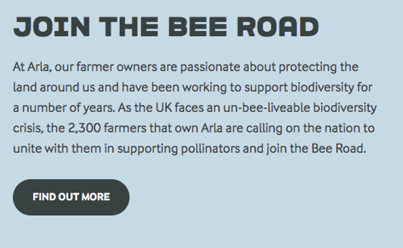Viewport: 403px width, 248px height.
Task: Click the word JOIN in the heading
Action: click(x=52, y=27)
